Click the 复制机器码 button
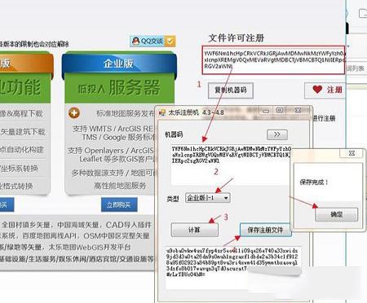Viewport: 367px width, 303px height. pyautogui.click(x=231, y=90)
